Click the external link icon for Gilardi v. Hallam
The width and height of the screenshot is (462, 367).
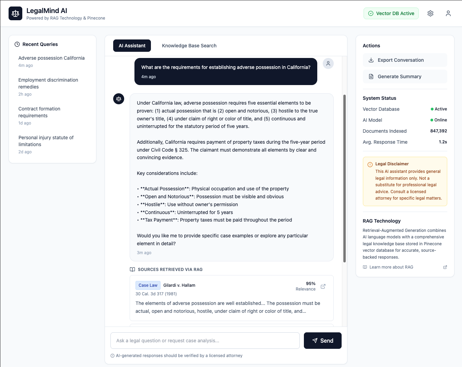323,286
